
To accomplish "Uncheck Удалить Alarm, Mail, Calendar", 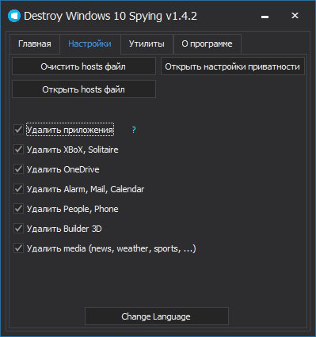I will coord(18,189).
